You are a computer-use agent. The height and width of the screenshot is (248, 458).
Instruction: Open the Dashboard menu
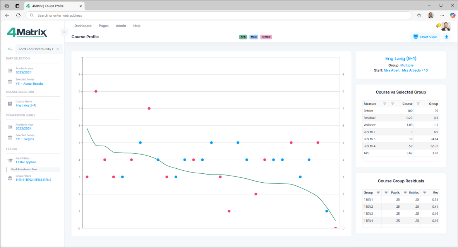83,26
